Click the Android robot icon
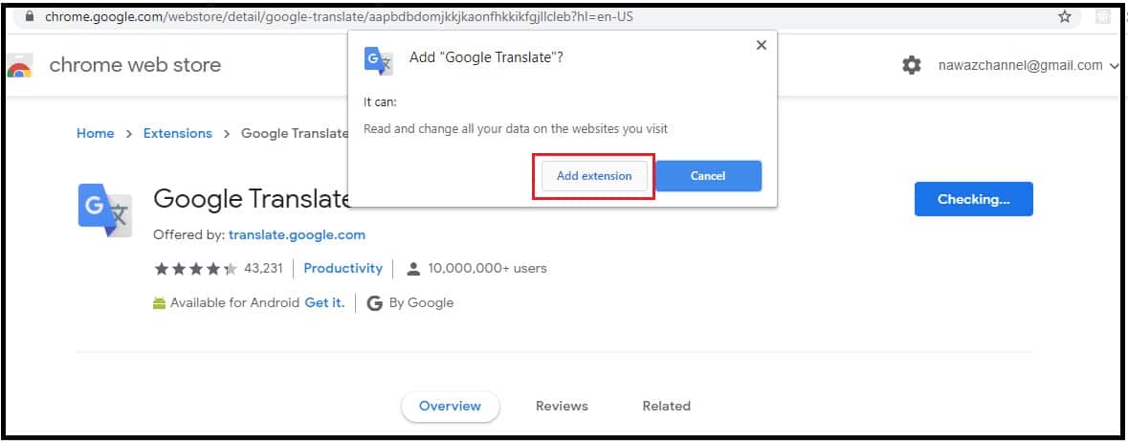Viewport: 1128px width, 443px height. 159,303
